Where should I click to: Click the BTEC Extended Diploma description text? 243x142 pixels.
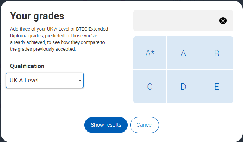(x=59, y=39)
